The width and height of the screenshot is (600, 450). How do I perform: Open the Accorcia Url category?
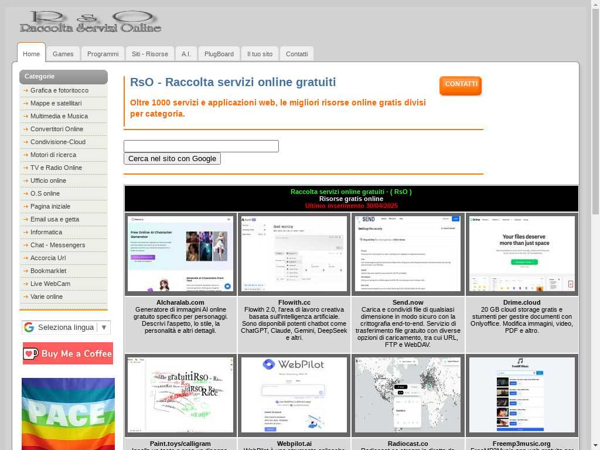pos(63,258)
